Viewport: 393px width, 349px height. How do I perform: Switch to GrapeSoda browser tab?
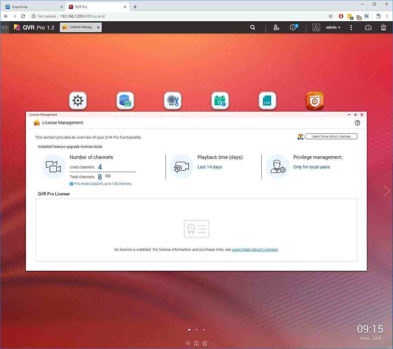pos(32,7)
